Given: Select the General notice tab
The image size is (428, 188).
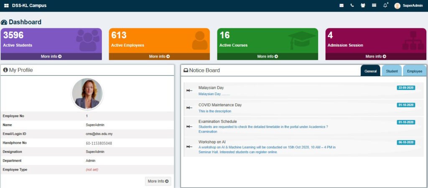Looking at the screenshot, I should [x=370, y=71].
